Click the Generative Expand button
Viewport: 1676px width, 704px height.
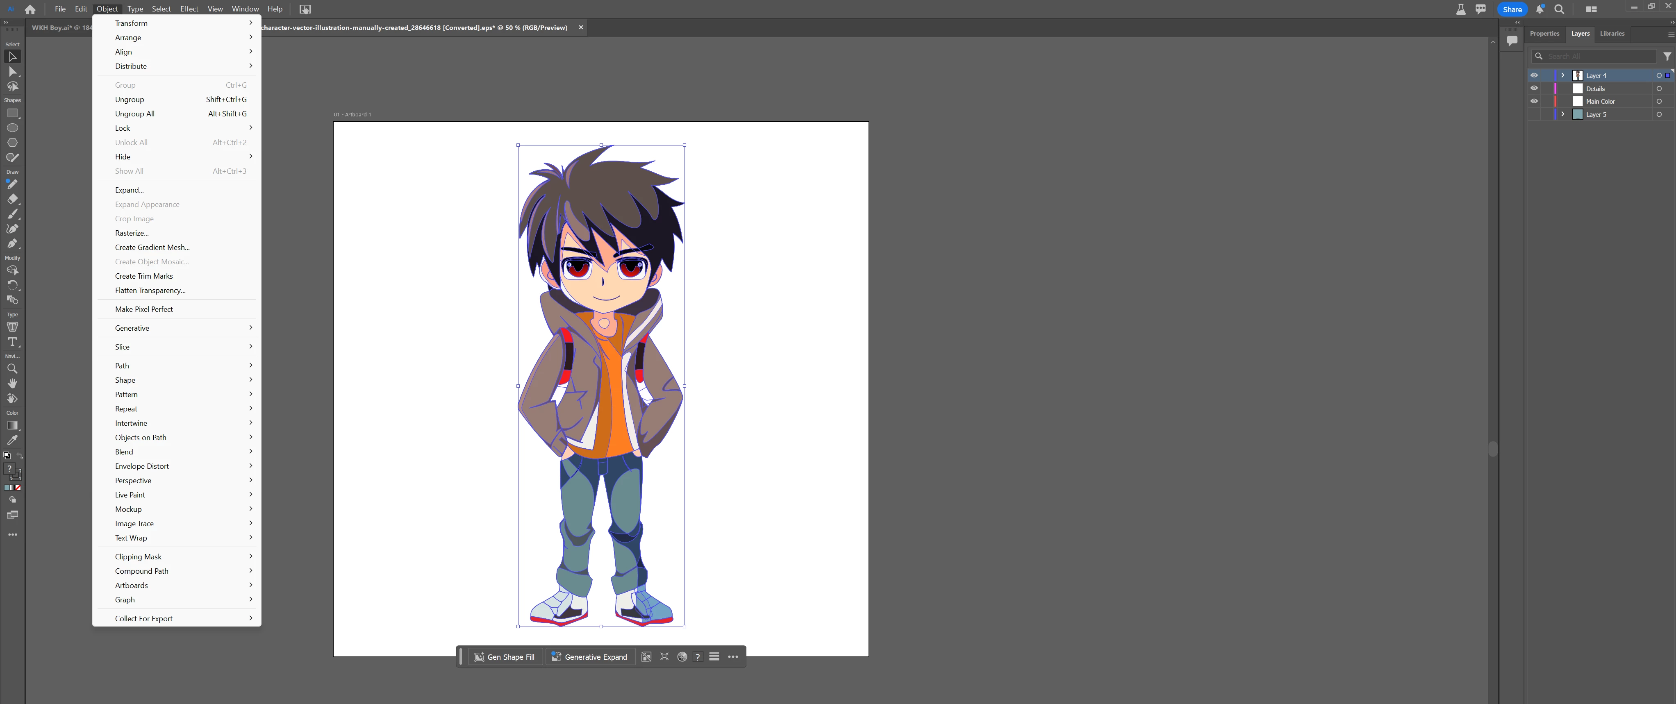pos(589,657)
